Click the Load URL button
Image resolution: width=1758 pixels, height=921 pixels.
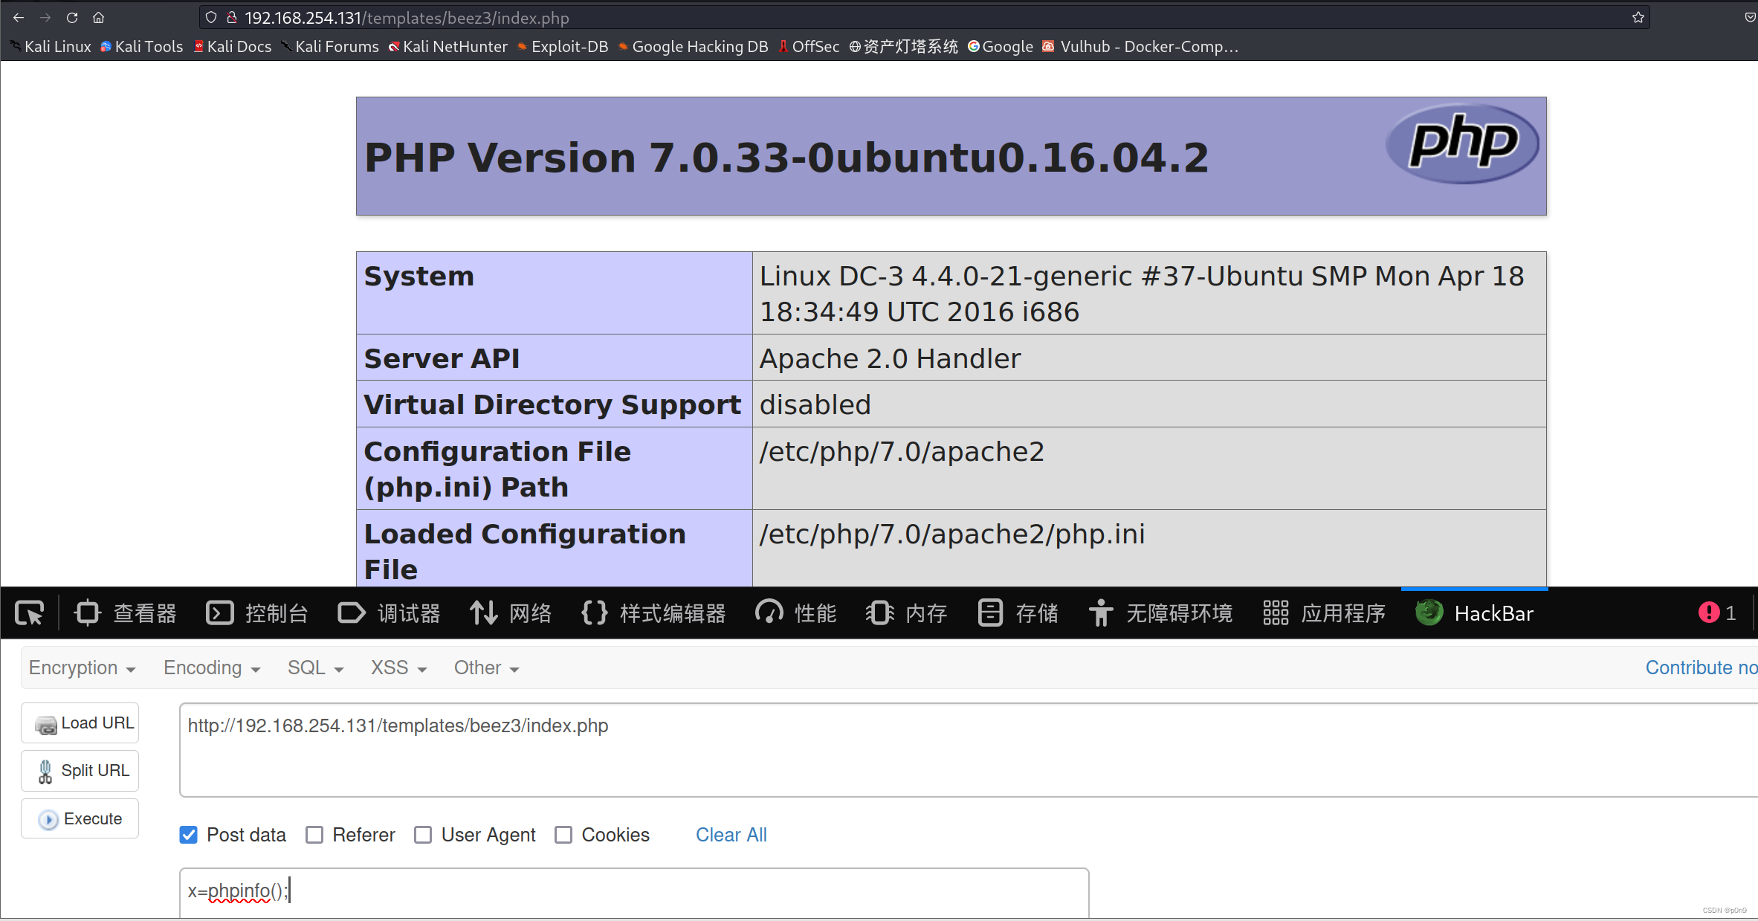80,723
